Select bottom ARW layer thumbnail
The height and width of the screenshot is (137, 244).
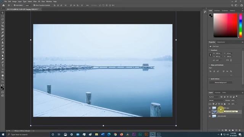[214, 116]
